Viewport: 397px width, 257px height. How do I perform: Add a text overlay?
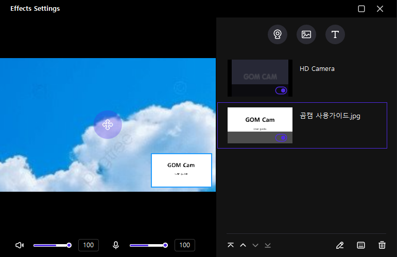(335, 34)
